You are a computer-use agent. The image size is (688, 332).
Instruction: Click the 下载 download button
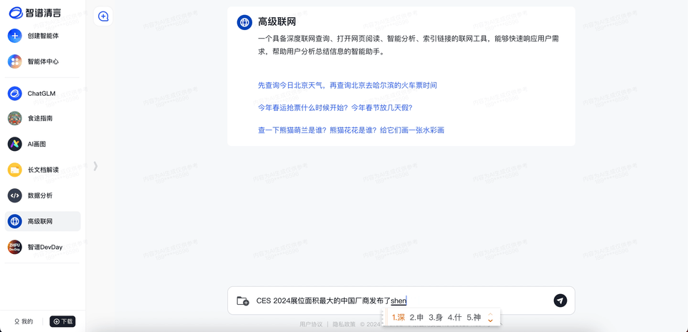pyautogui.click(x=62, y=321)
